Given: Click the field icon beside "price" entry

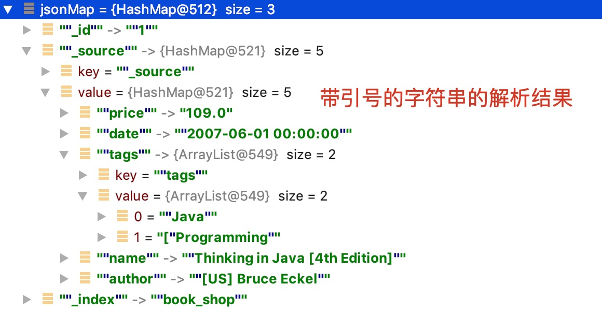Looking at the screenshot, I should [x=85, y=112].
